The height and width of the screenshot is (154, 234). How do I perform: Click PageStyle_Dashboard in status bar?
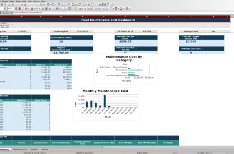coord(84,153)
